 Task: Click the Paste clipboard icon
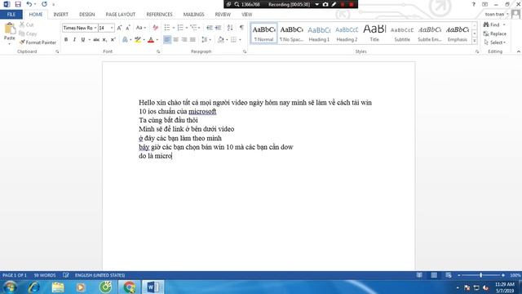pyautogui.click(x=9, y=29)
